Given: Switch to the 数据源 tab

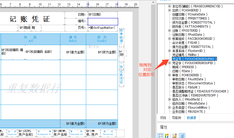Looking at the screenshot, I should point(191,118).
